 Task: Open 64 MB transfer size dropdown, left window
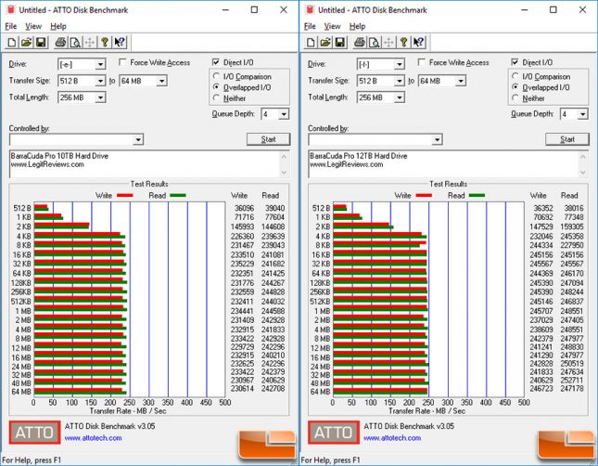click(x=161, y=81)
